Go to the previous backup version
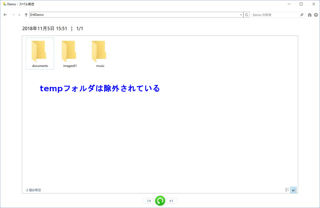 click(149, 201)
